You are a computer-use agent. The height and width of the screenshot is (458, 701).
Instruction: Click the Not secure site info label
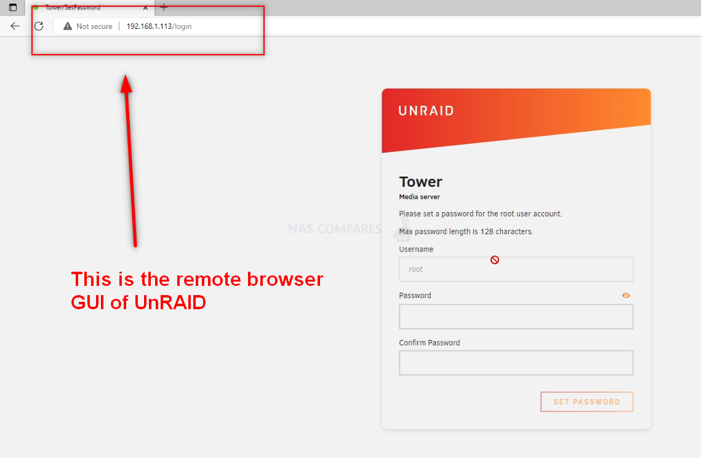[94, 26]
